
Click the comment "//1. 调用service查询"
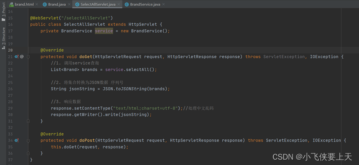(x=75, y=63)
